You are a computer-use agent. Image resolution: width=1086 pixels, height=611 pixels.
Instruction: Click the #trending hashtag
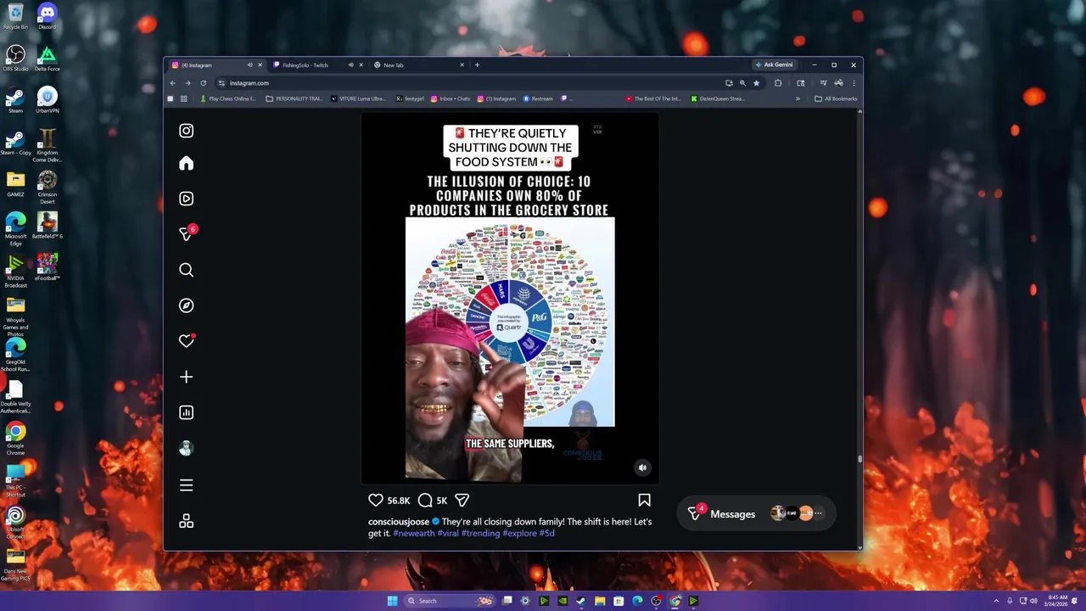(480, 534)
